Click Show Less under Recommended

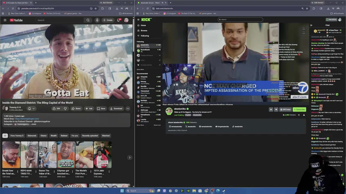157,125
